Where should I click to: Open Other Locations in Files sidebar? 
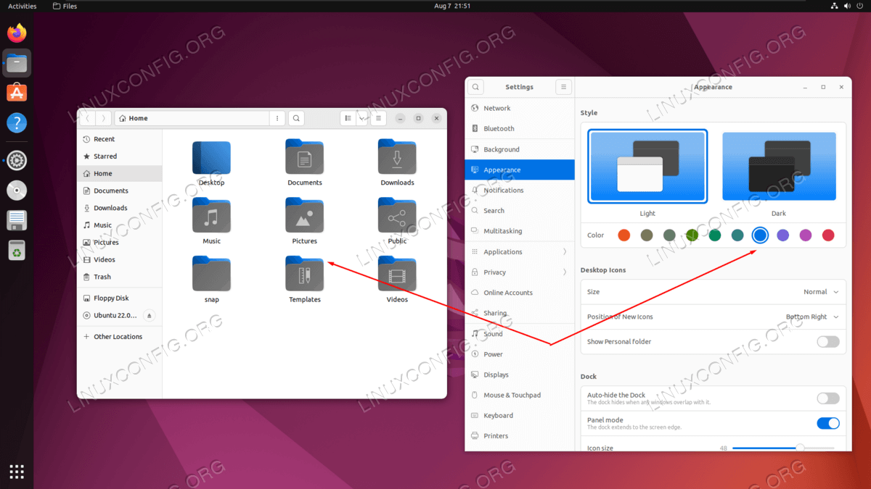(x=119, y=337)
